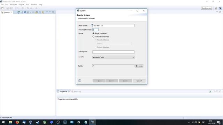Select the Multiple containers radio button

[93, 36]
